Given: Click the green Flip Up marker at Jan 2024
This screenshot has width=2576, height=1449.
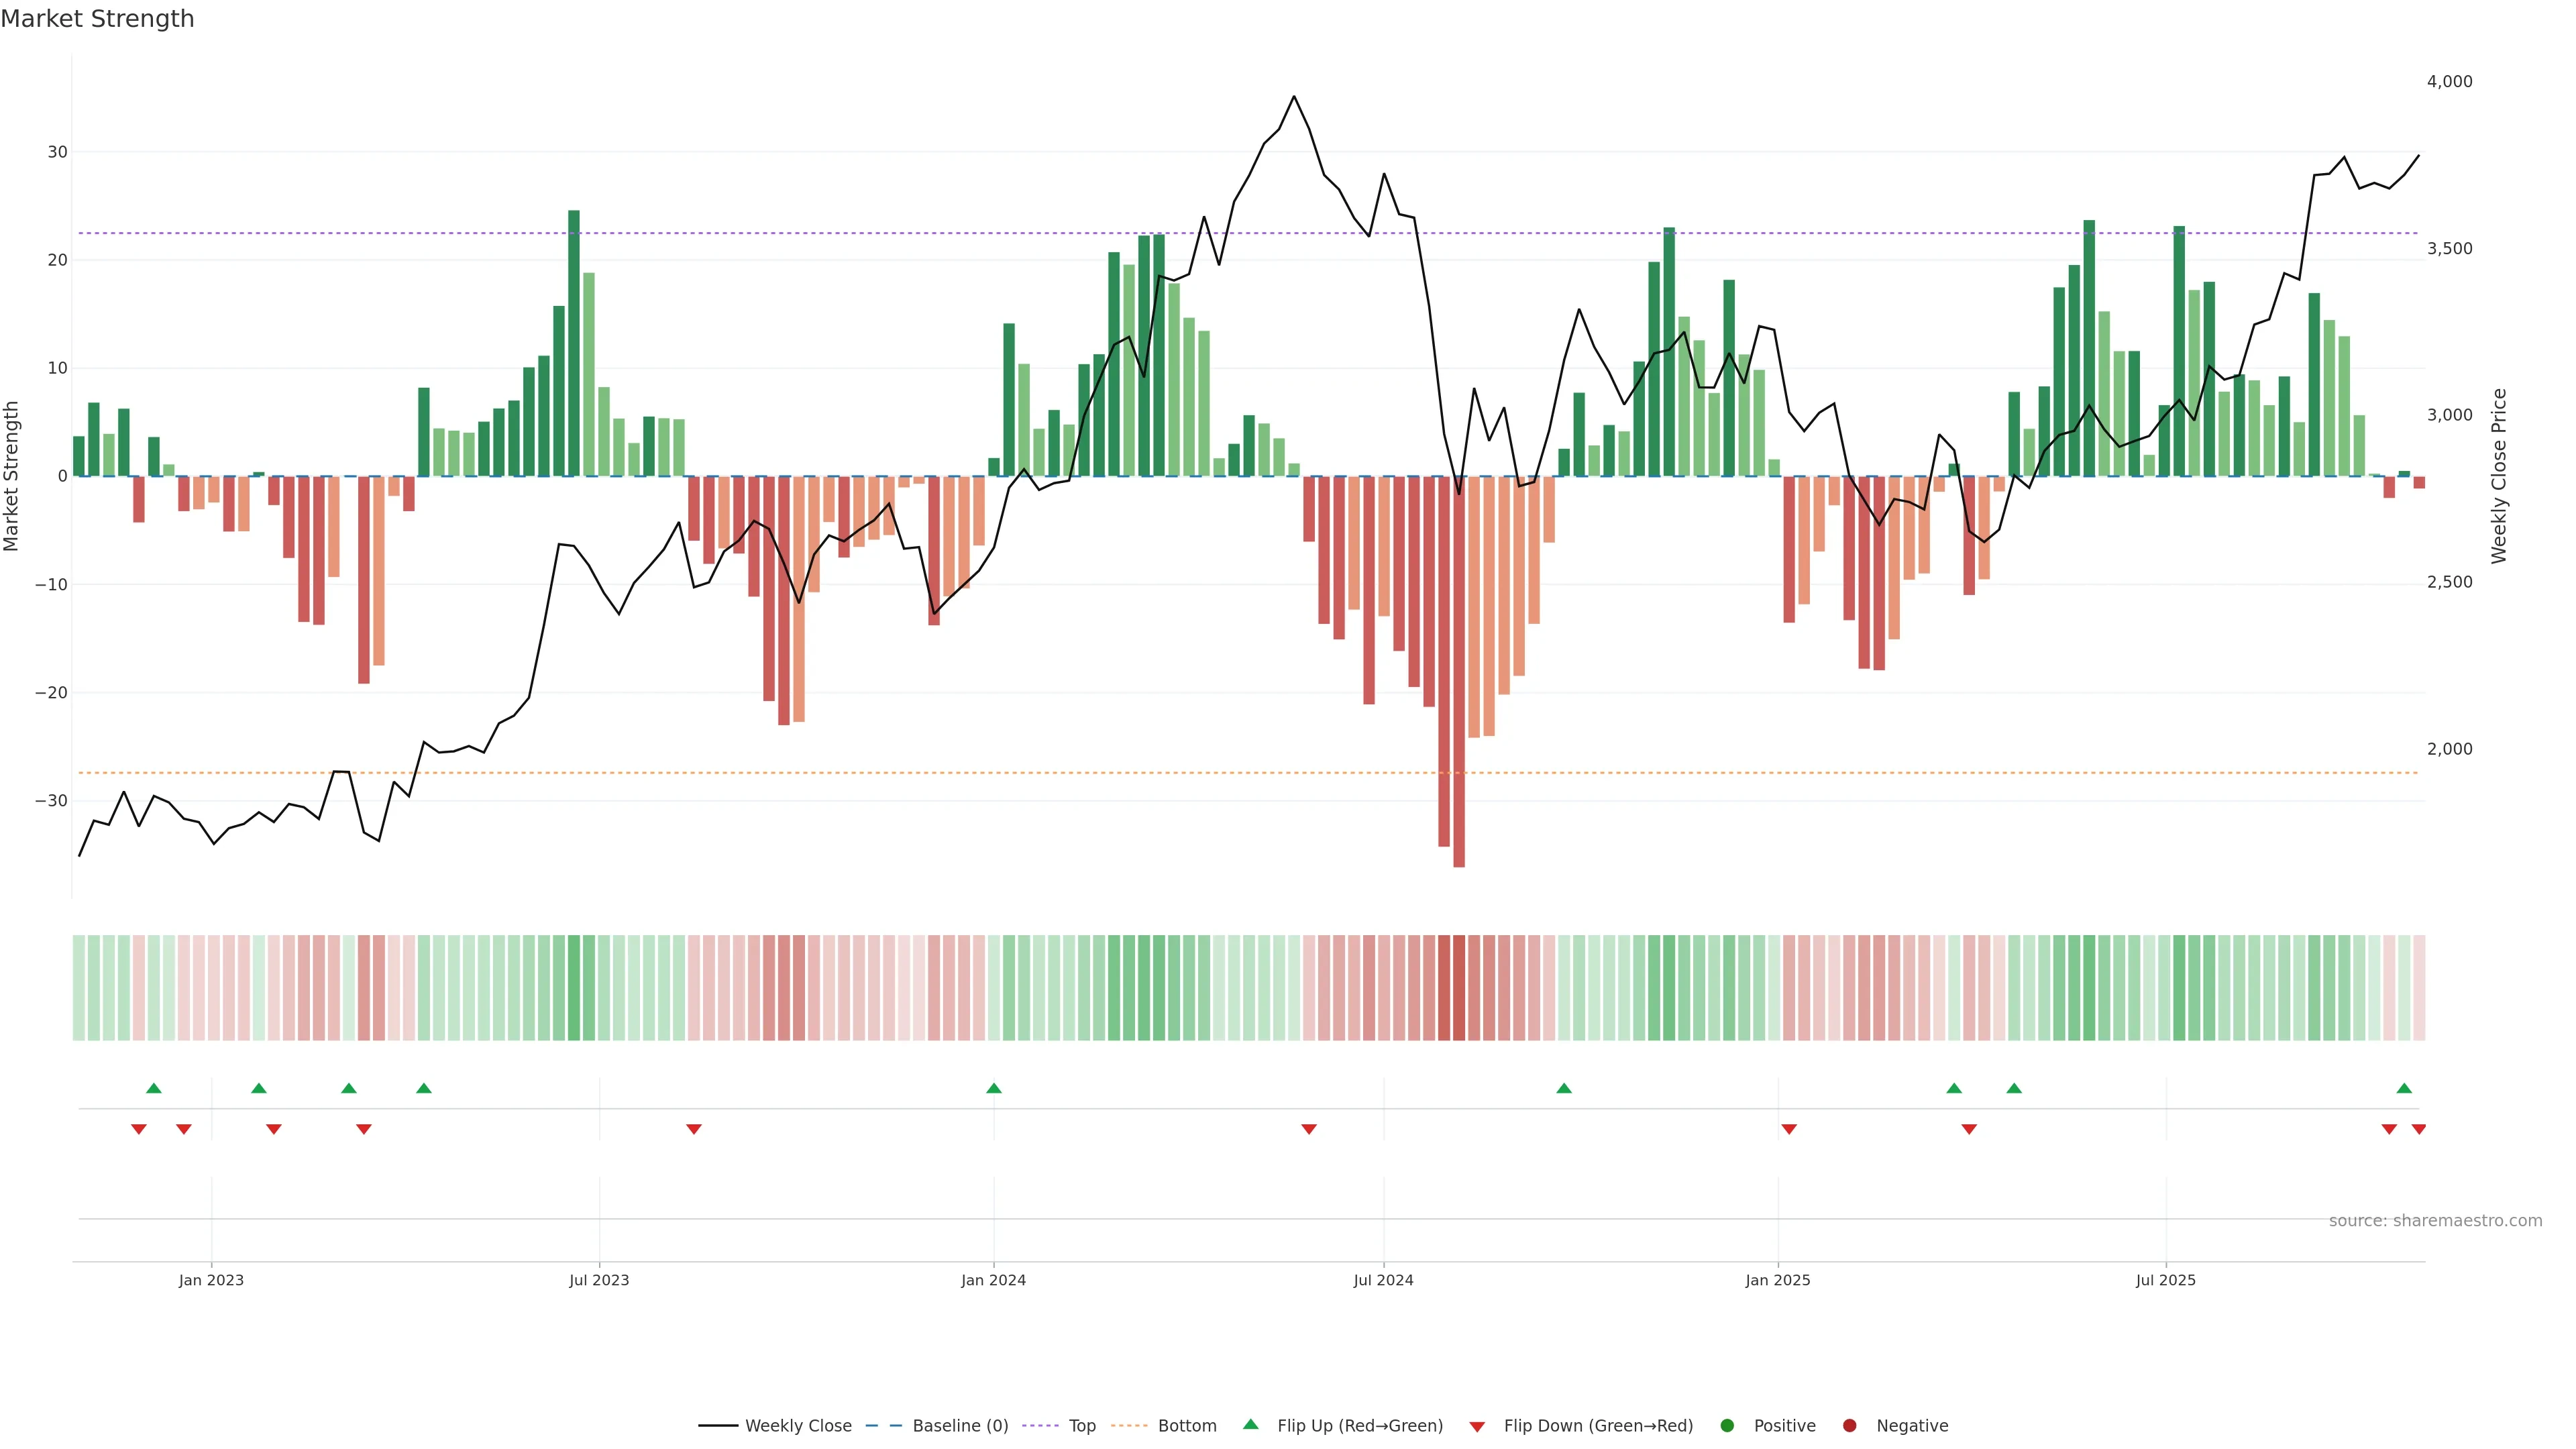Looking at the screenshot, I should point(993,1088).
